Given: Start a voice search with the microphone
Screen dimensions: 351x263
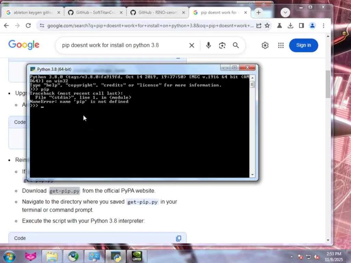Looking at the screenshot, I should coord(208,46).
